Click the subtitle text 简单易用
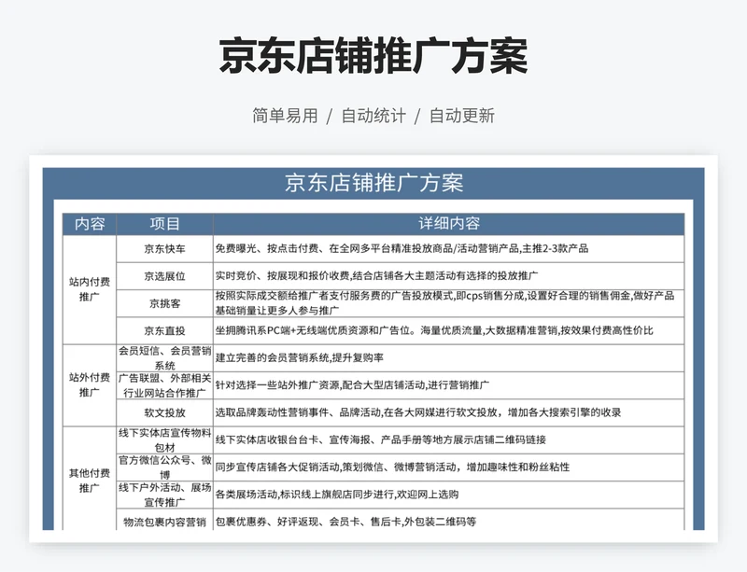Screen dimensions: 747x572 click(285, 116)
